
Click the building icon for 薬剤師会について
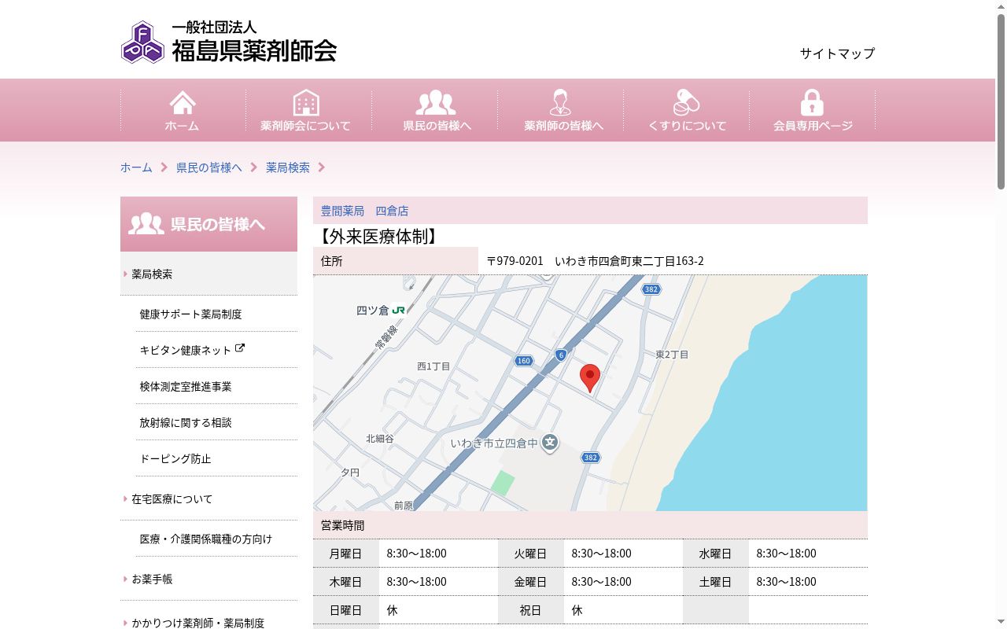coord(306,102)
